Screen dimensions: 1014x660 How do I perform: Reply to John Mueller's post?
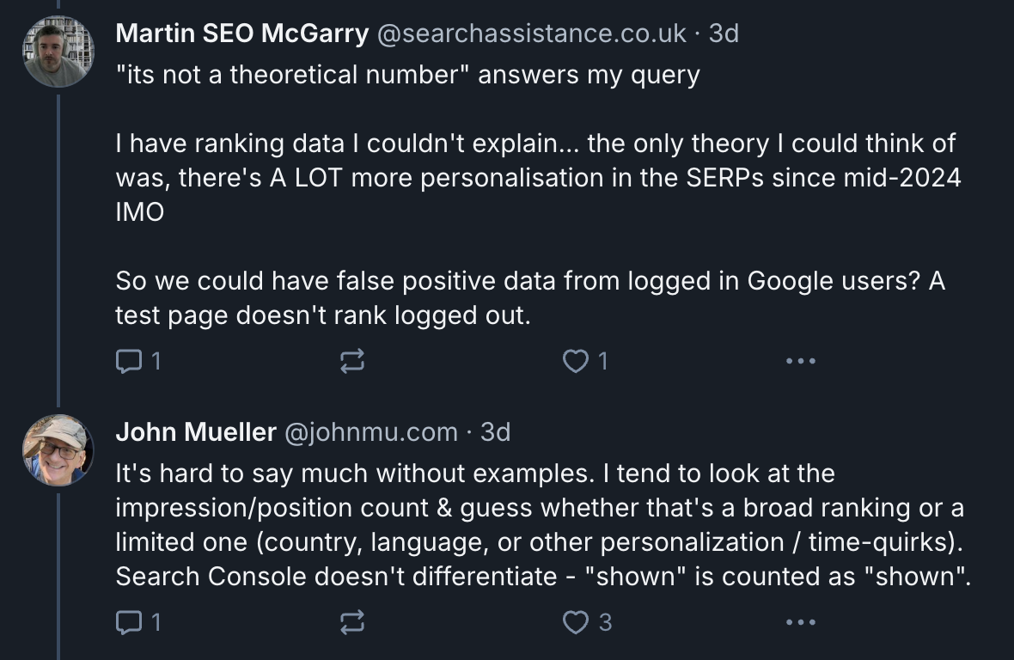129,623
